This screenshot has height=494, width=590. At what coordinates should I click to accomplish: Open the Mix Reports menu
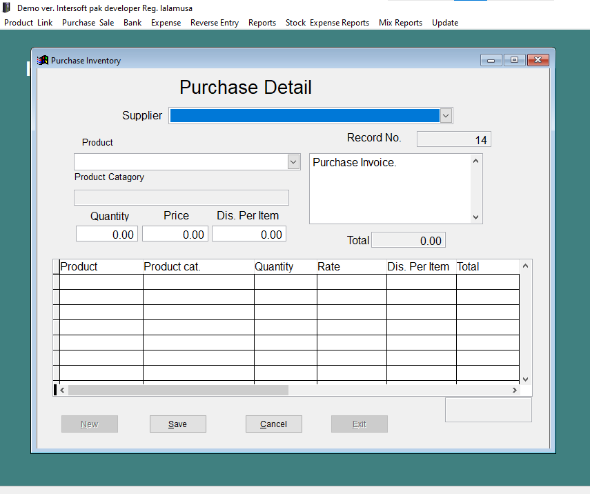400,23
